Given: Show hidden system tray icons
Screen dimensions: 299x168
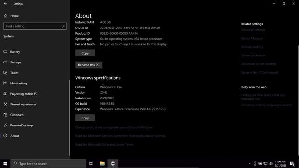Looking at the screenshot, I should [249, 164].
